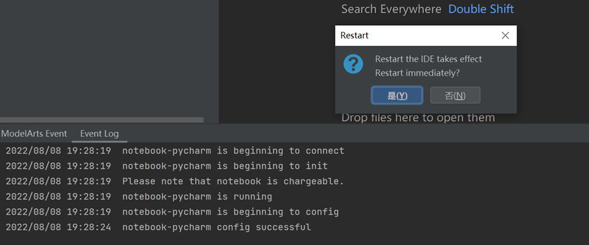Viewport: 589px width, 245px height.
Task: Click the Search Everywhere hint text
Action: 391,9
